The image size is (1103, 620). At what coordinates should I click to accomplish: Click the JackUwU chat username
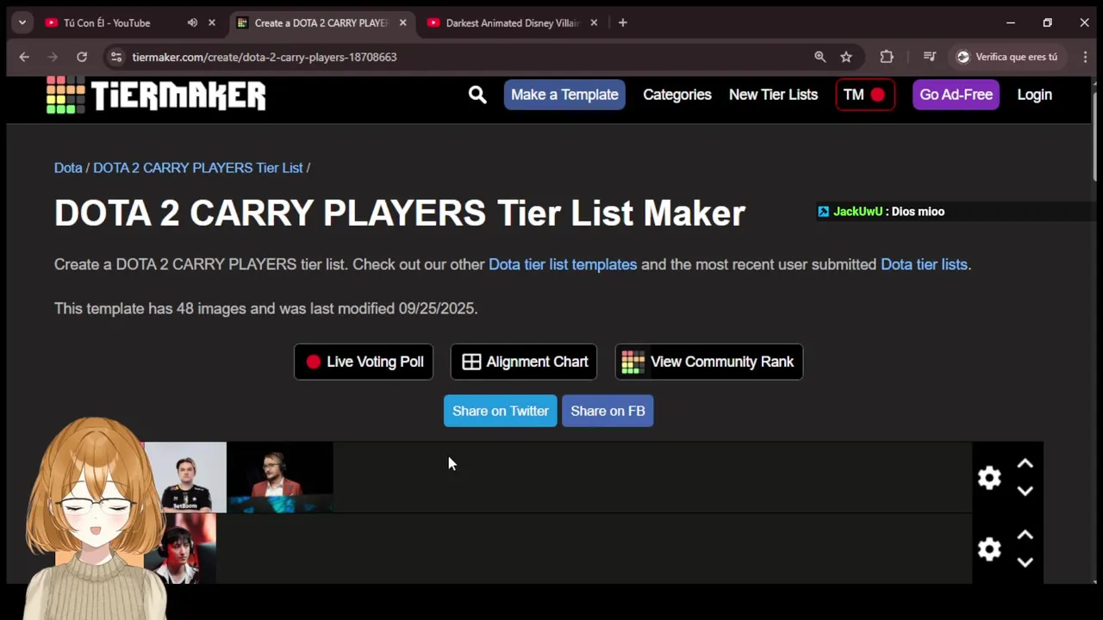[x=857, y=212]
